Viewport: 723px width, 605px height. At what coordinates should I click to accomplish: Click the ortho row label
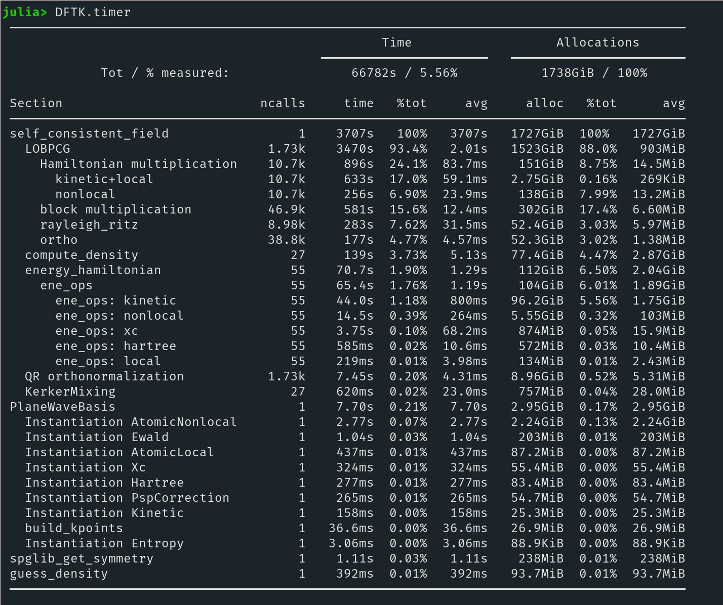(x=59, y=240)
